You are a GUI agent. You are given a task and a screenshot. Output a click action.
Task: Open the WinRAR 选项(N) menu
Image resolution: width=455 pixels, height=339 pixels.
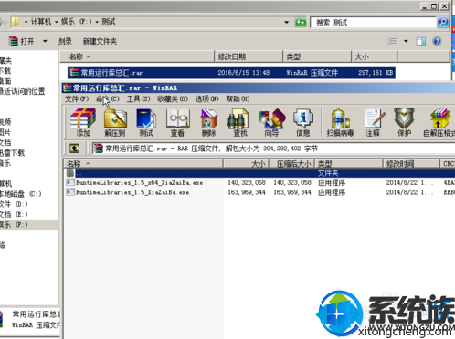(x=206, y=98)
